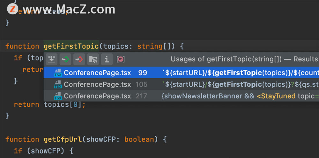
Task: Click TSX file icon on the line 105 row
Action: 58,84
